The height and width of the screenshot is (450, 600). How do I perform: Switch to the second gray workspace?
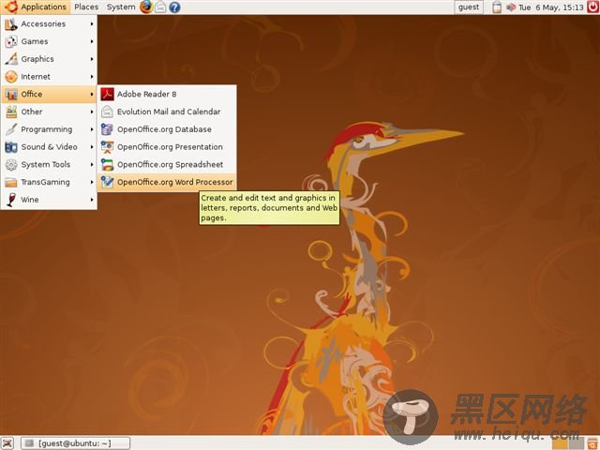576,443
